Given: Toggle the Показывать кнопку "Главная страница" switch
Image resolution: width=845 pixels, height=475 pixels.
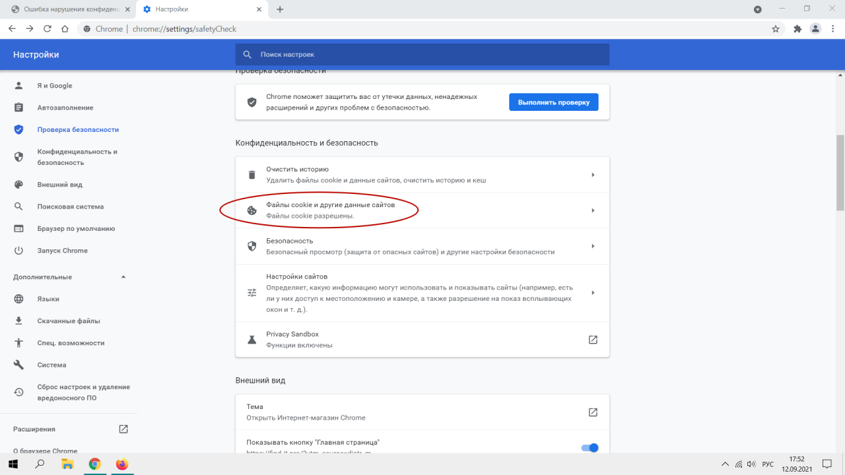Looking at the screenshot, I should (590, 448).
